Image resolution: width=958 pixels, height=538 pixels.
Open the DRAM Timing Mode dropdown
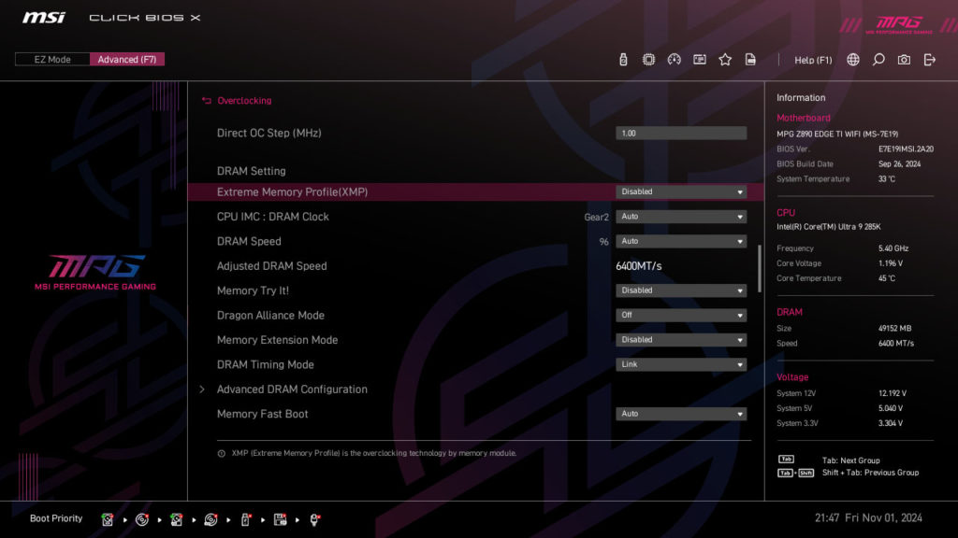pos(680,364)
